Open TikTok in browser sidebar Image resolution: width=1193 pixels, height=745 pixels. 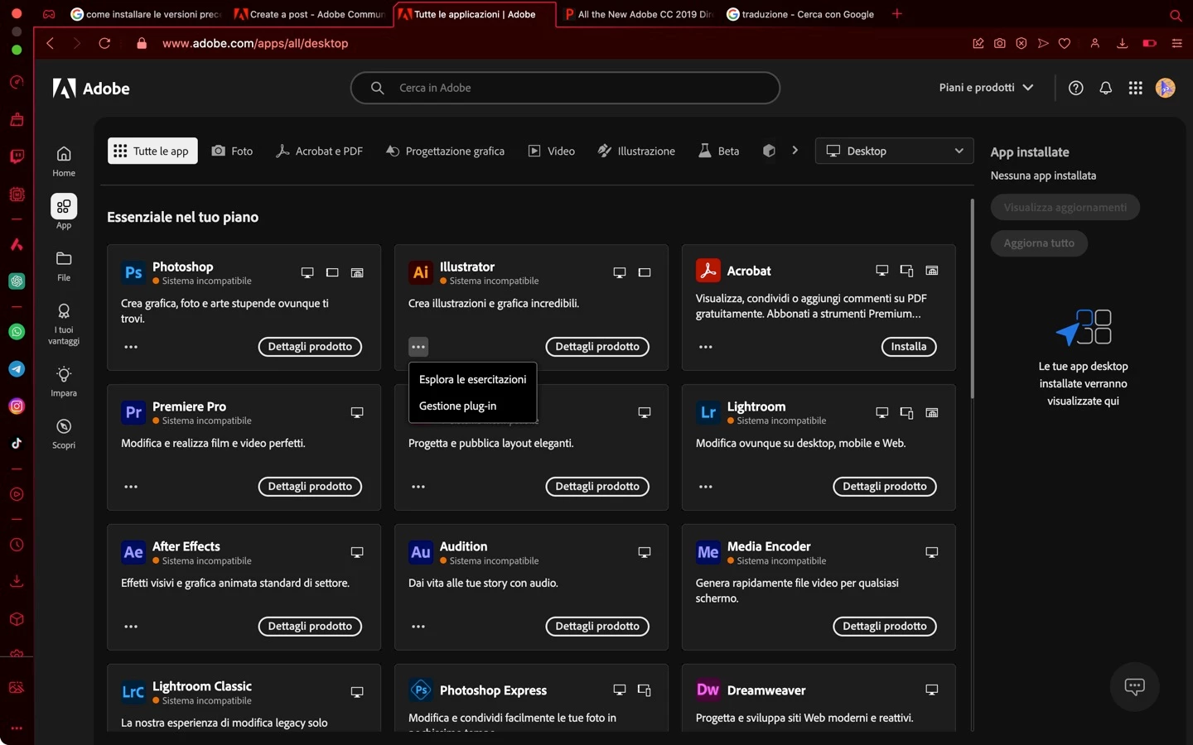17,443
